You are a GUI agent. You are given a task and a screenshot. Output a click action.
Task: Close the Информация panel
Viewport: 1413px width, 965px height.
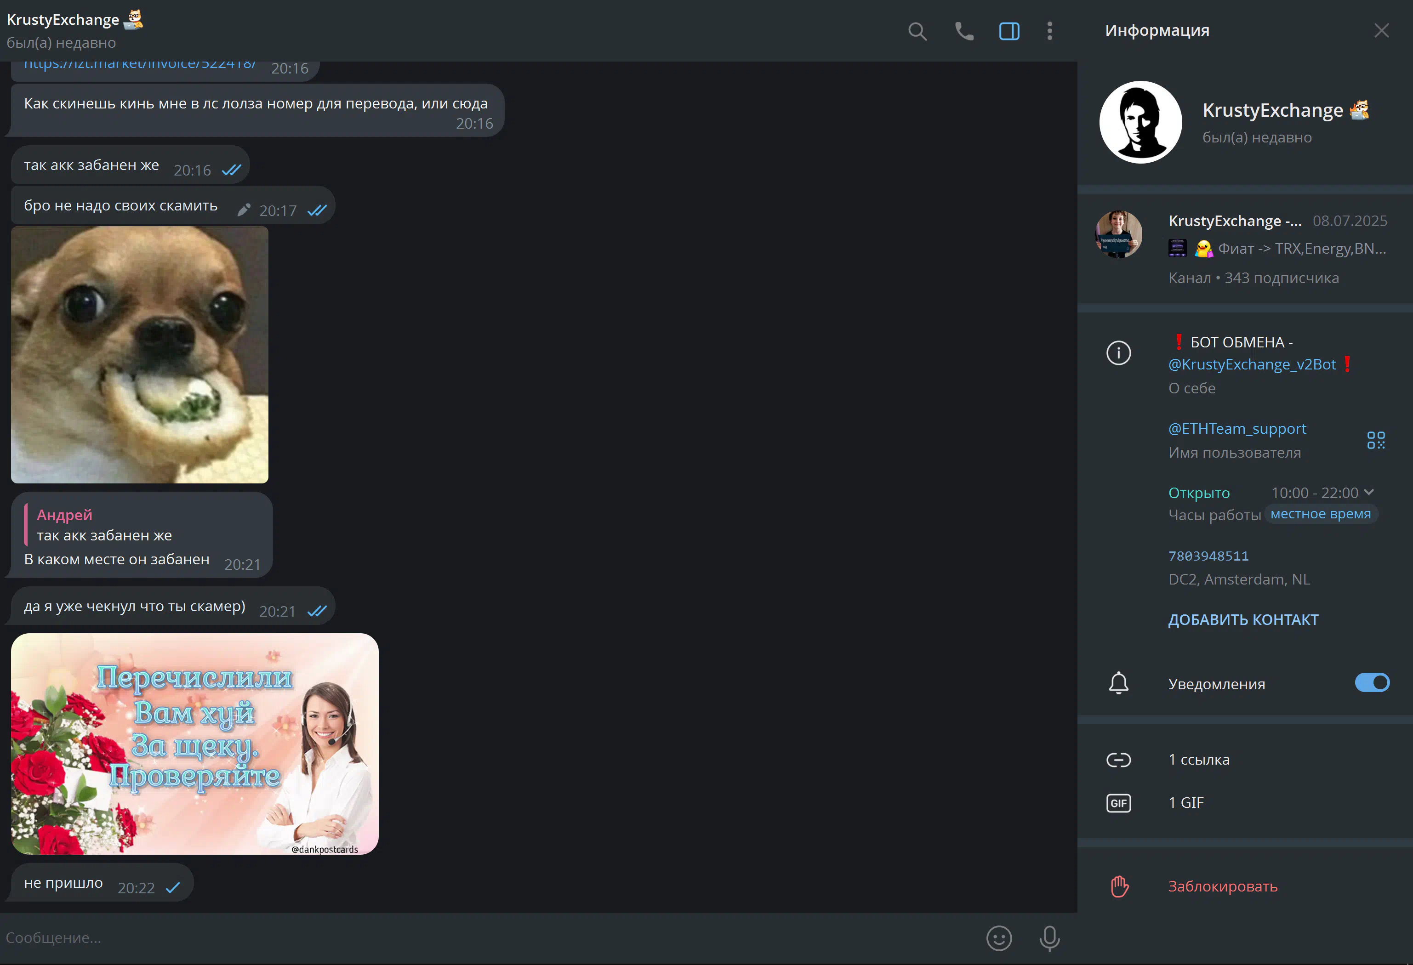(x=1381, y=30)
